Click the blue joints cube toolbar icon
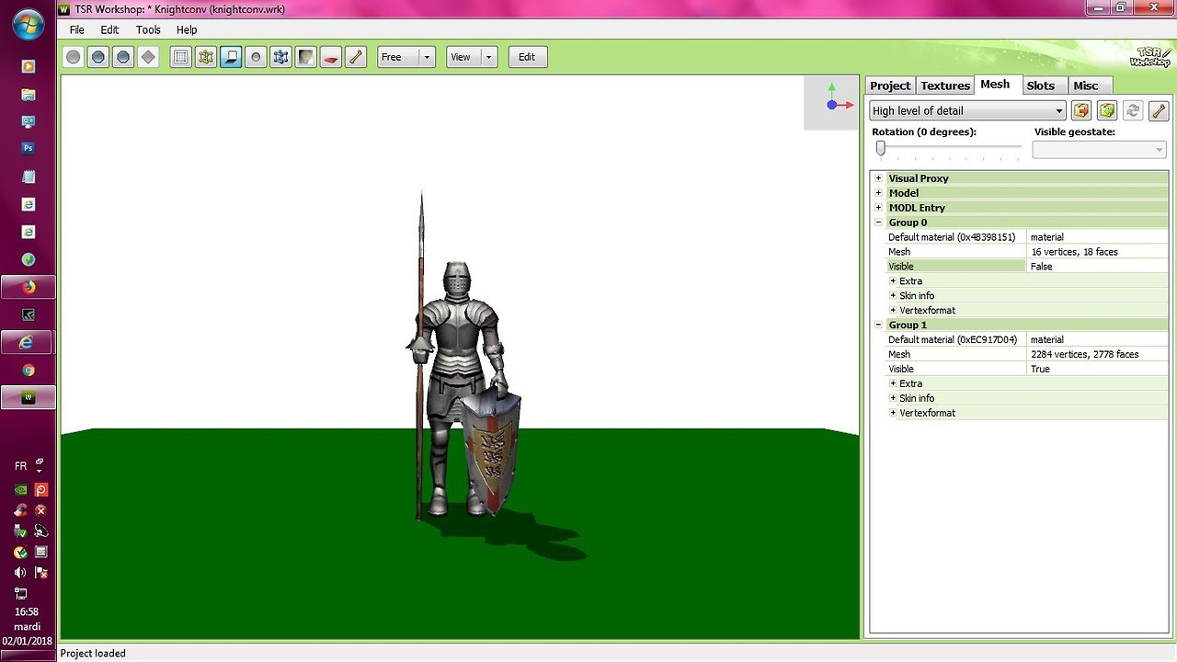The height and width of the screenshot is (662, 1177). tap(280, 57)
